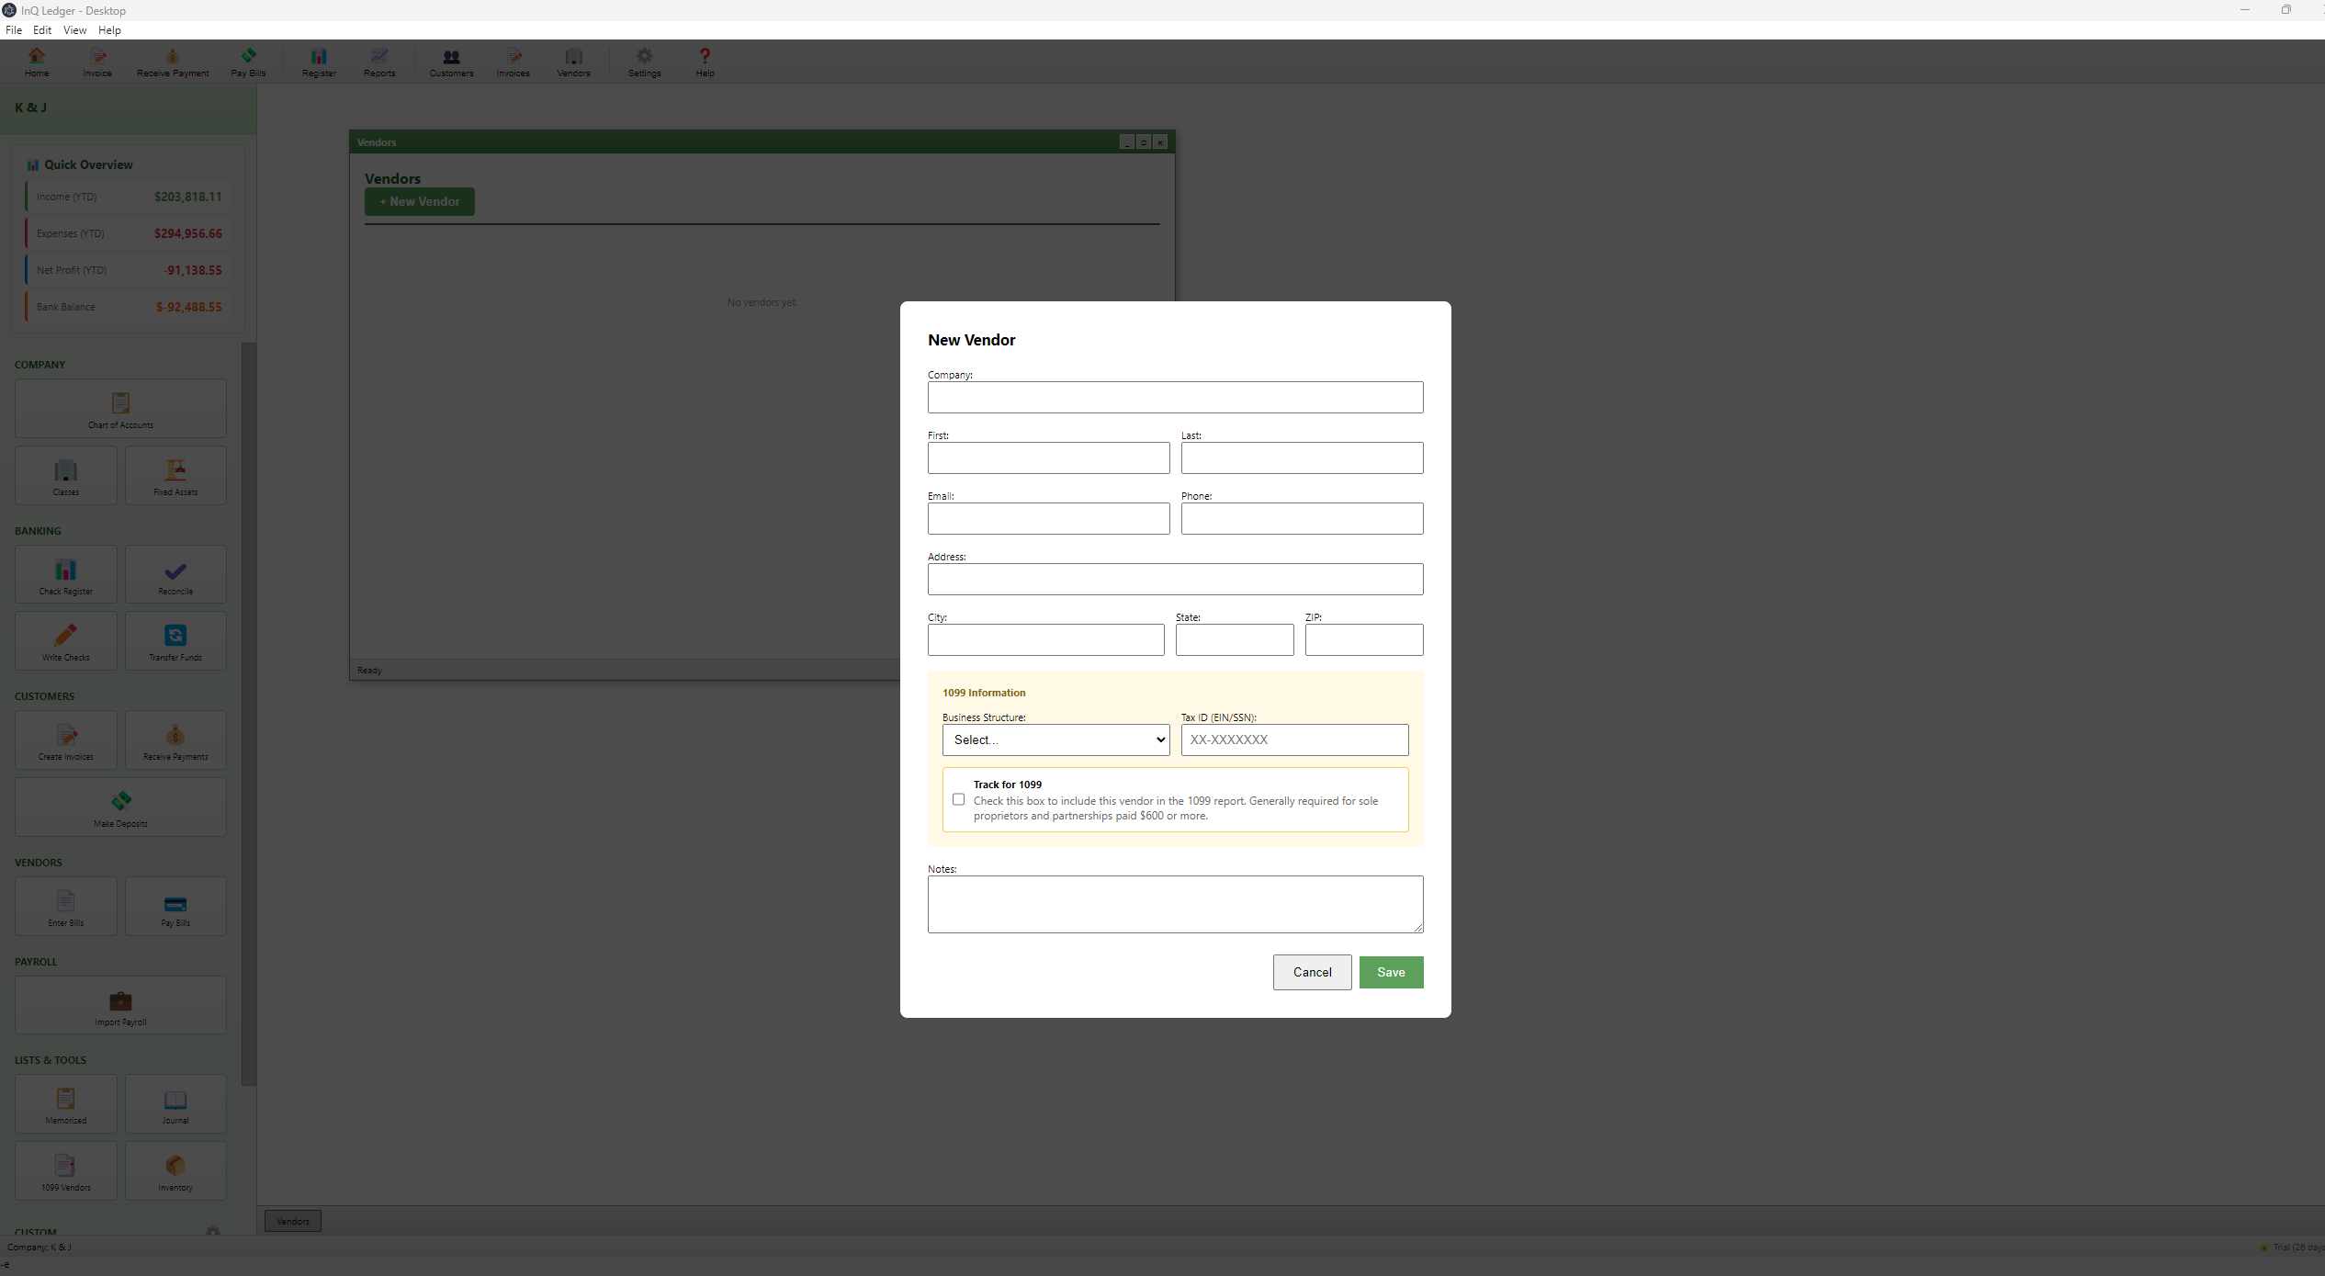Focus the Tax ID (EIN/SSN) field
The height and width of the screenshot is (1276, 2325).
point(1294,740)
